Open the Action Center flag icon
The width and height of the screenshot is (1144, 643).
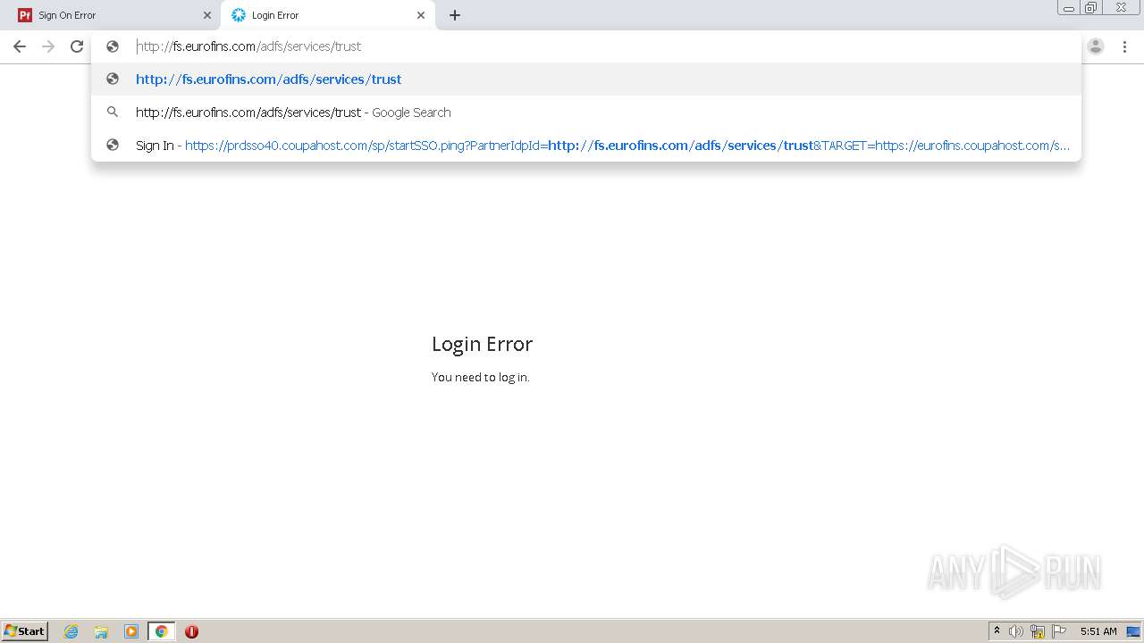coord(1059,631)
